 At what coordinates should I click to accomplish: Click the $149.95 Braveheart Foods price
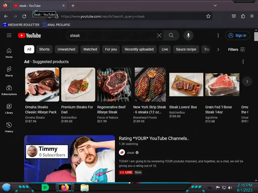click(x=139, y=121)
